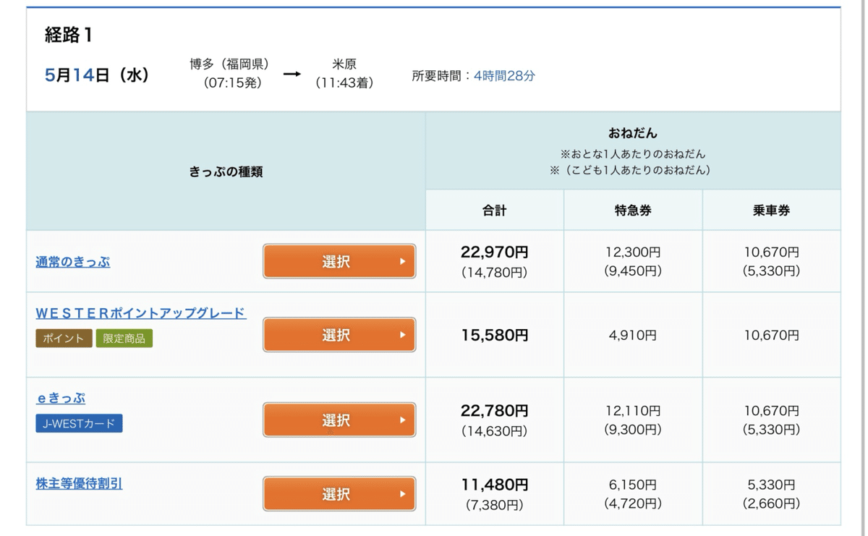868x536 pixels.
Task: Select the 乗車券 column header
Action: [771, 210]
